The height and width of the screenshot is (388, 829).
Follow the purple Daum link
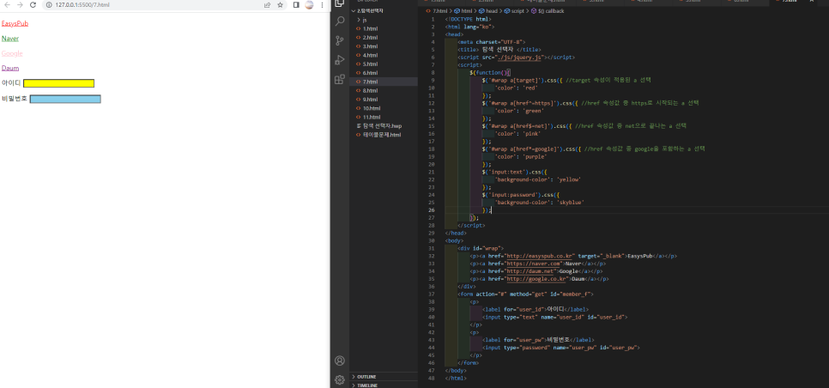pos(10,68)
